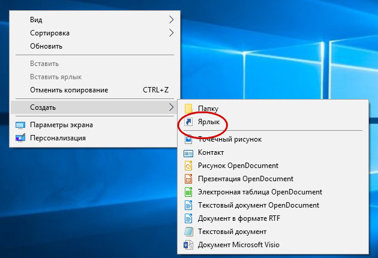Click the icon beside Документ в формате RTF
The height and width of the screenshot is (258, 378).
point(188,218)
